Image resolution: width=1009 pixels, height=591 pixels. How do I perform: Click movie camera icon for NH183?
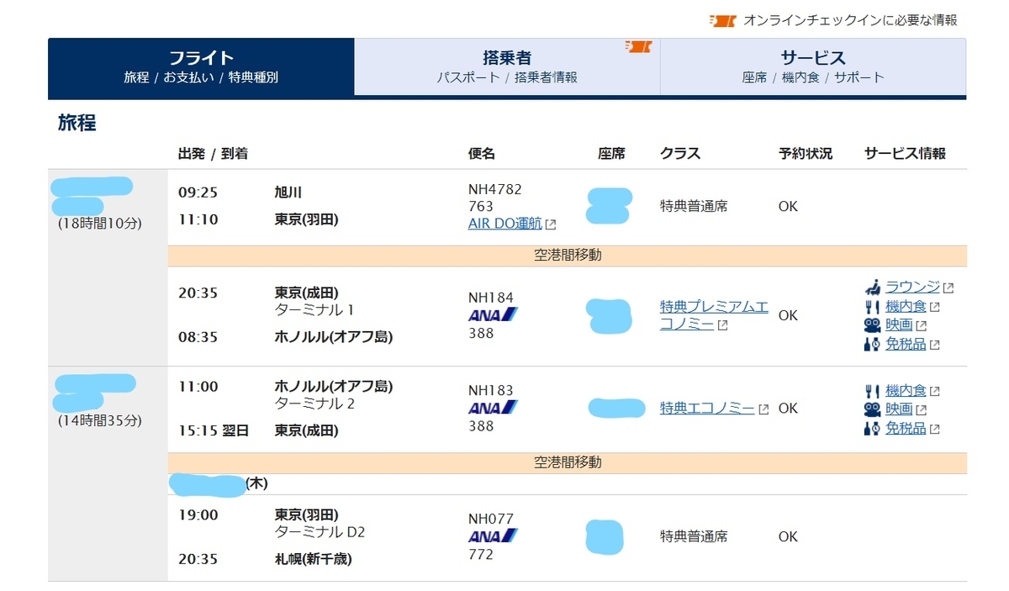[x=872, y=409]
